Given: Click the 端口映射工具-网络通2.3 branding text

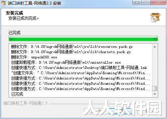Looking at the screenshot, I should 25,103.
